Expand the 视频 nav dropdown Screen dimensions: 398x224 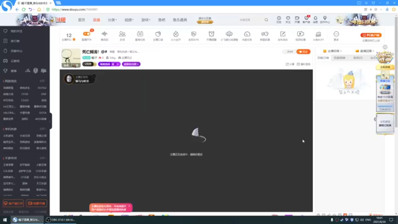pos(129,20)
